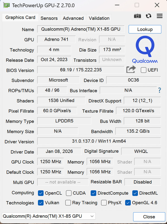Click the Subvendor value Microsoft
The width and height of the screenshot is (167, 224).
[58, 80]
